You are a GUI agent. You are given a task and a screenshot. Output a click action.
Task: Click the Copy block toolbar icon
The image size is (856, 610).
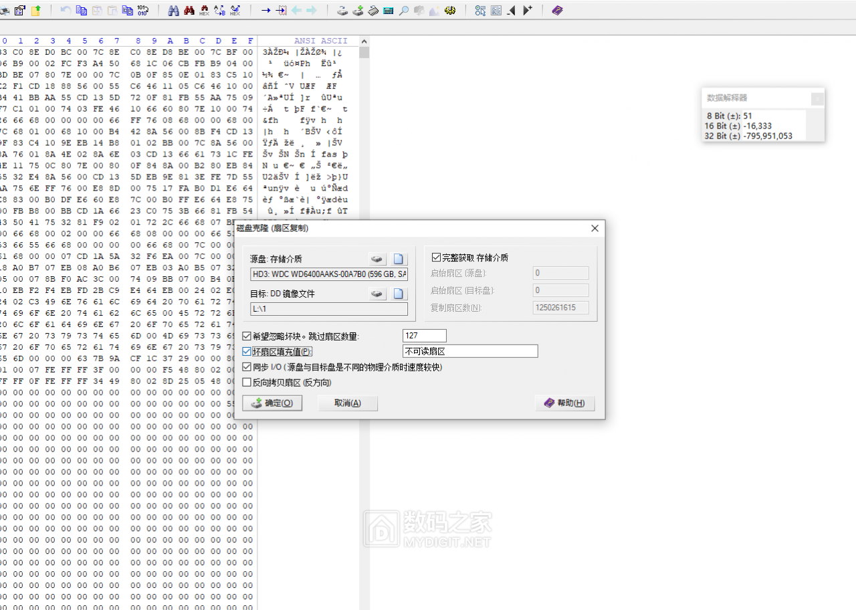(81, 10)
